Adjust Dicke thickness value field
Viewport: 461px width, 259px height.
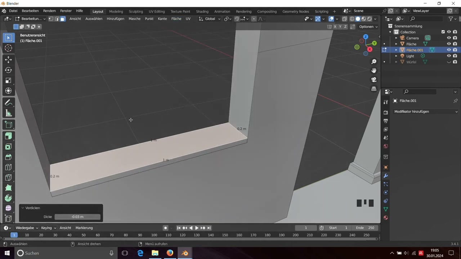pos(77,217)
